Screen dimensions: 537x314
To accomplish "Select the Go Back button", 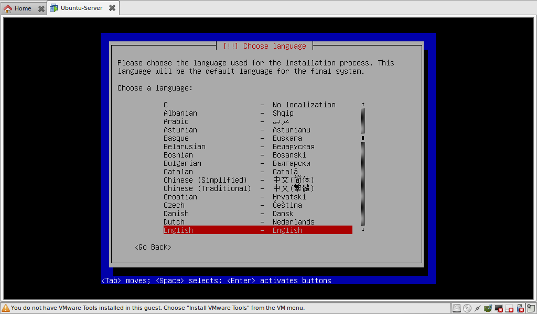I will pyautogui.click(x=153, y=247).
